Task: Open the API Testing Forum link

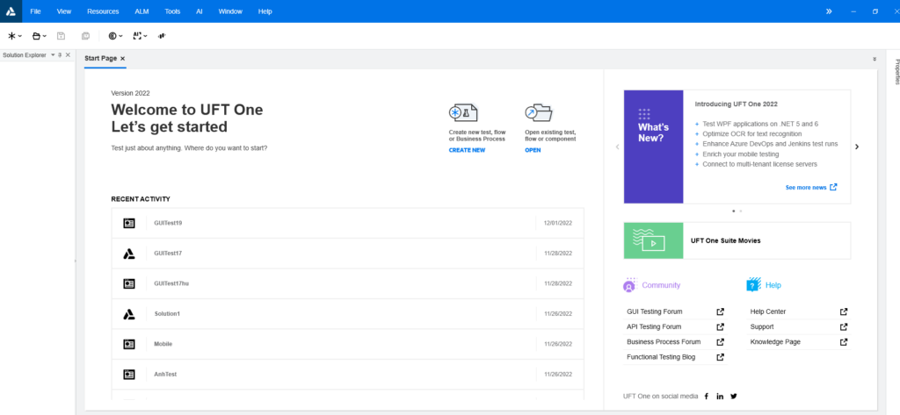Action: coord(654,326)
